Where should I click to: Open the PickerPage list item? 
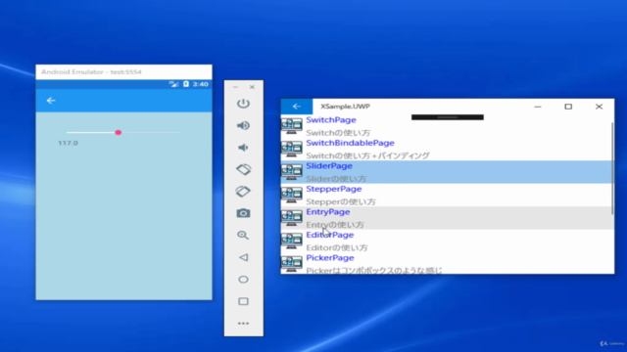(447, 263)
